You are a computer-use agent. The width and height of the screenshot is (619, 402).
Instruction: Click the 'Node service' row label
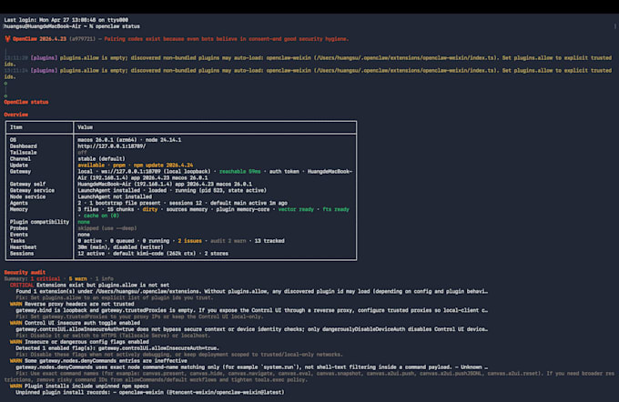point(27,196)
